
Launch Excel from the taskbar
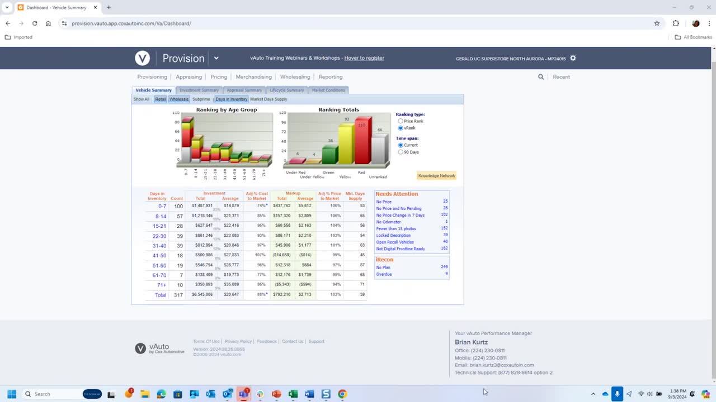[293, 394]
